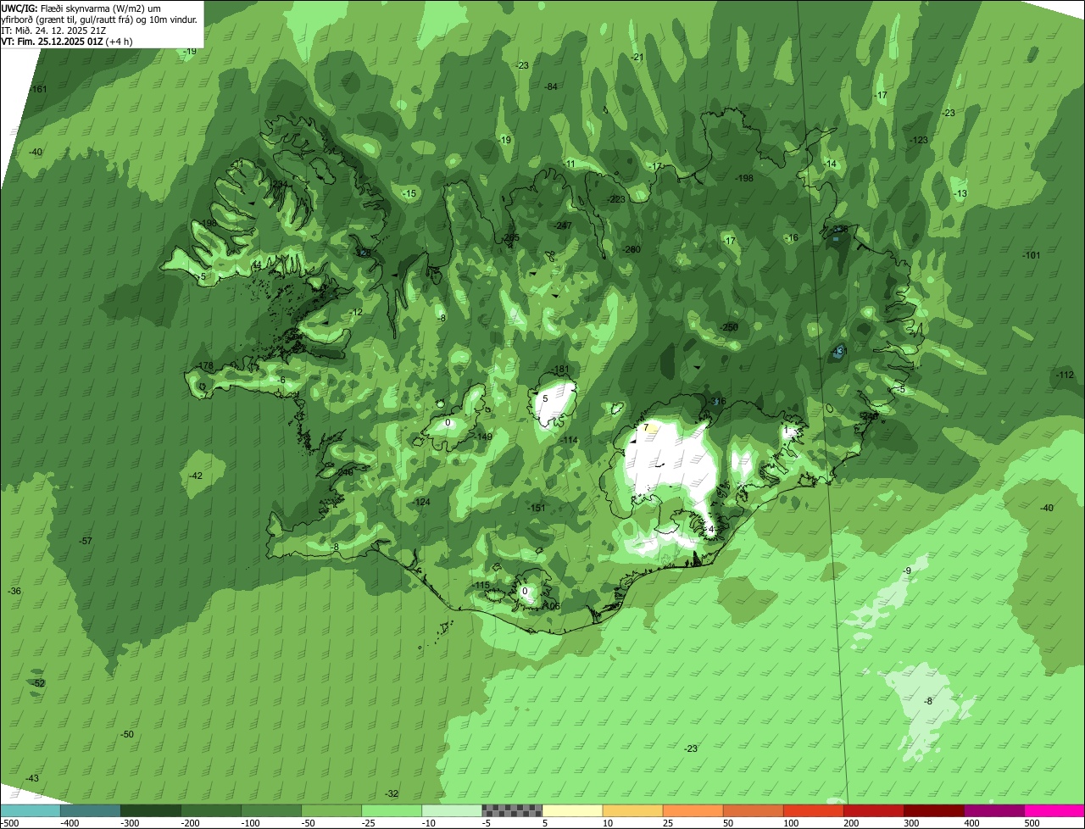Click the 'IT: Mið. 24. 12. 2025 21Z' line
Screen dimensions: 1085x829
53,30
